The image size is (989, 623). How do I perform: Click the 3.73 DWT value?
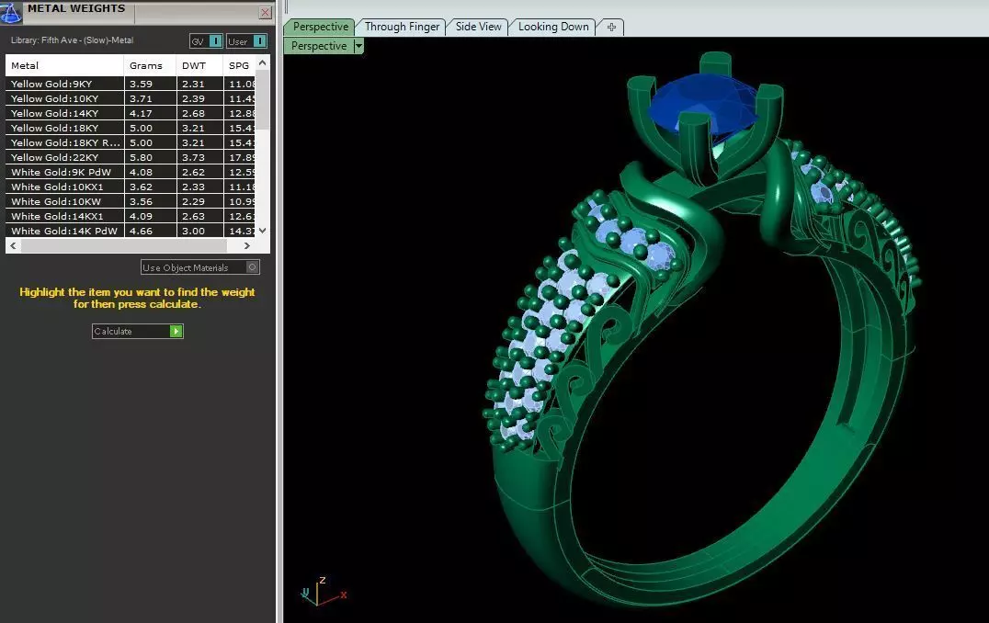tap(193, 158)
